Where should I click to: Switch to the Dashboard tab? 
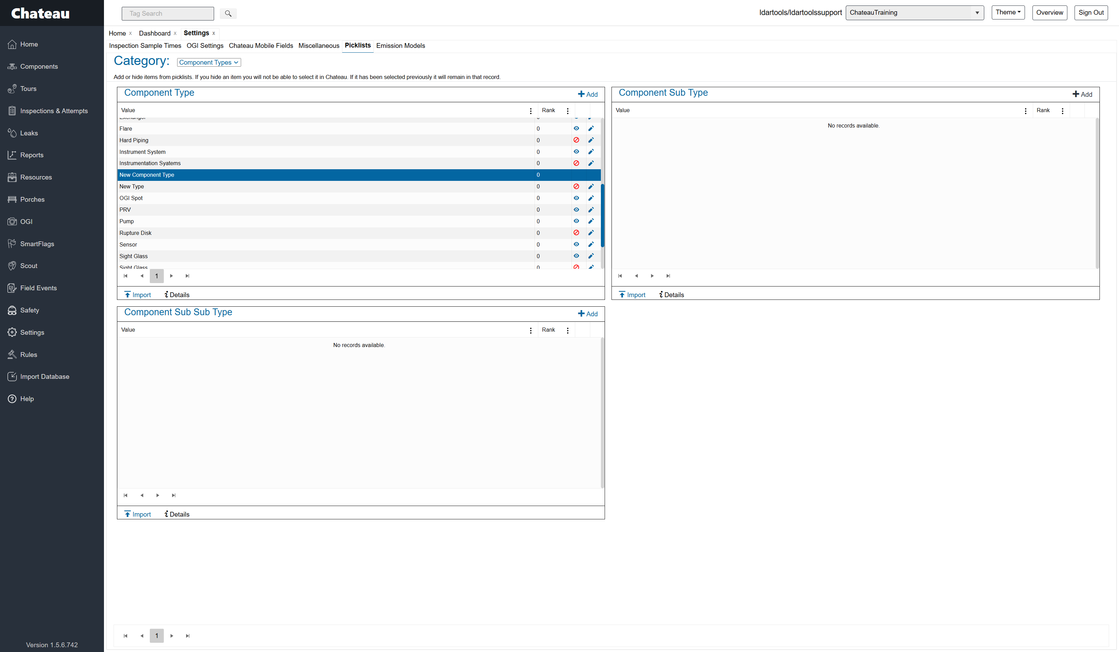(x=155, y=33)
